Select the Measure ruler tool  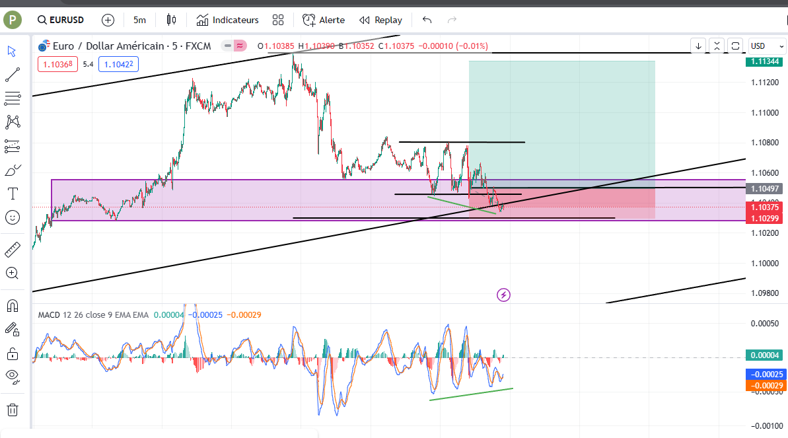(13, 249)
